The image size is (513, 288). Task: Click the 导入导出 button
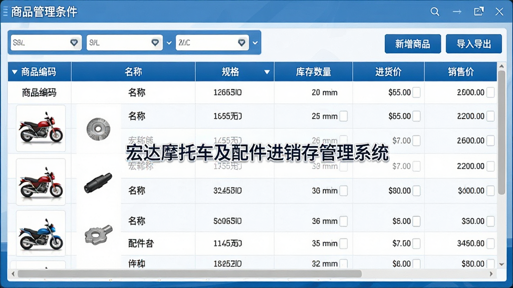pos(474,44)
